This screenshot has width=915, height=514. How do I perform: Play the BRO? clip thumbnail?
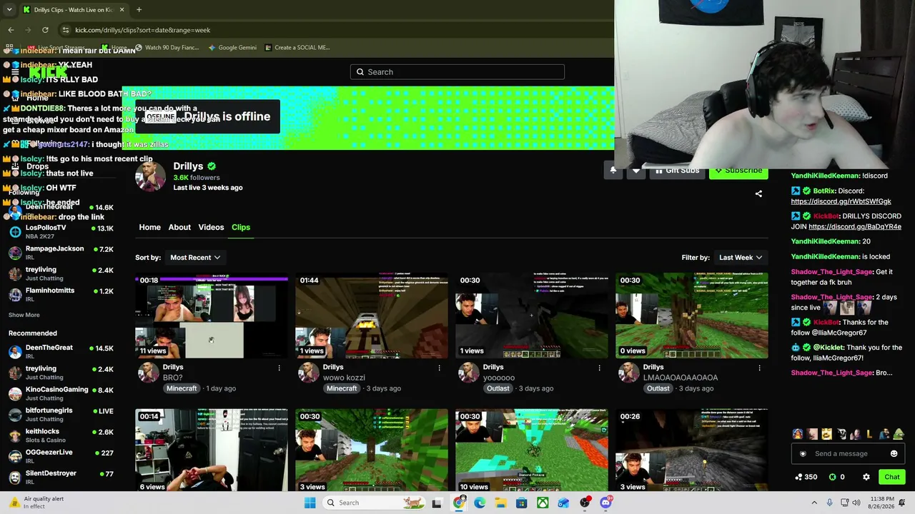click(212, 316)
